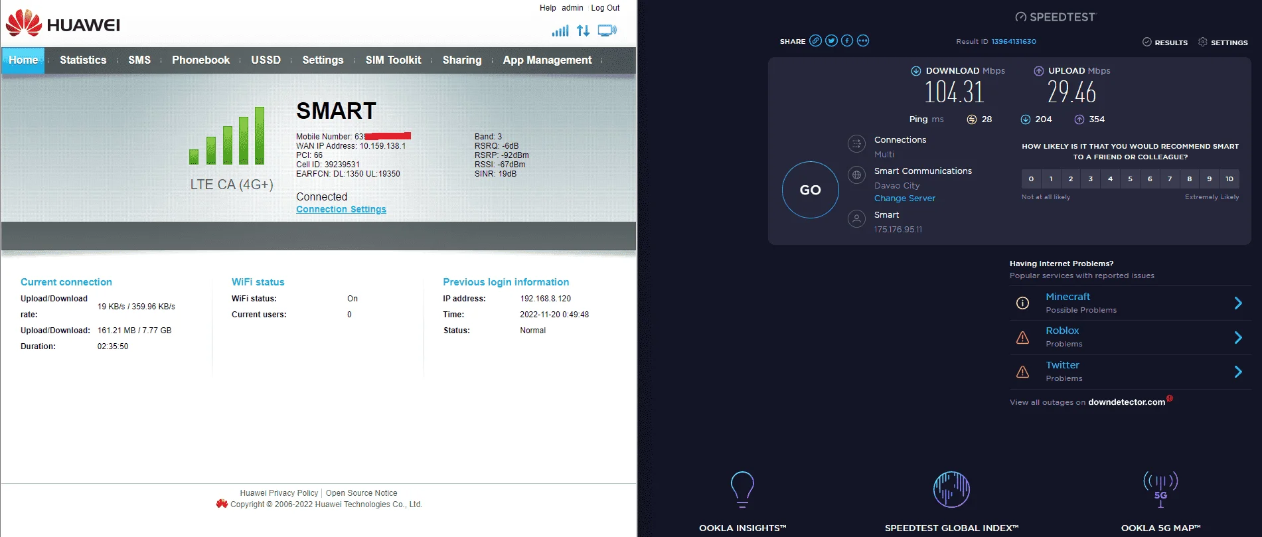Rate recommendation score 10
This screenshot has width=1262, height=537.
(1229, 179)
